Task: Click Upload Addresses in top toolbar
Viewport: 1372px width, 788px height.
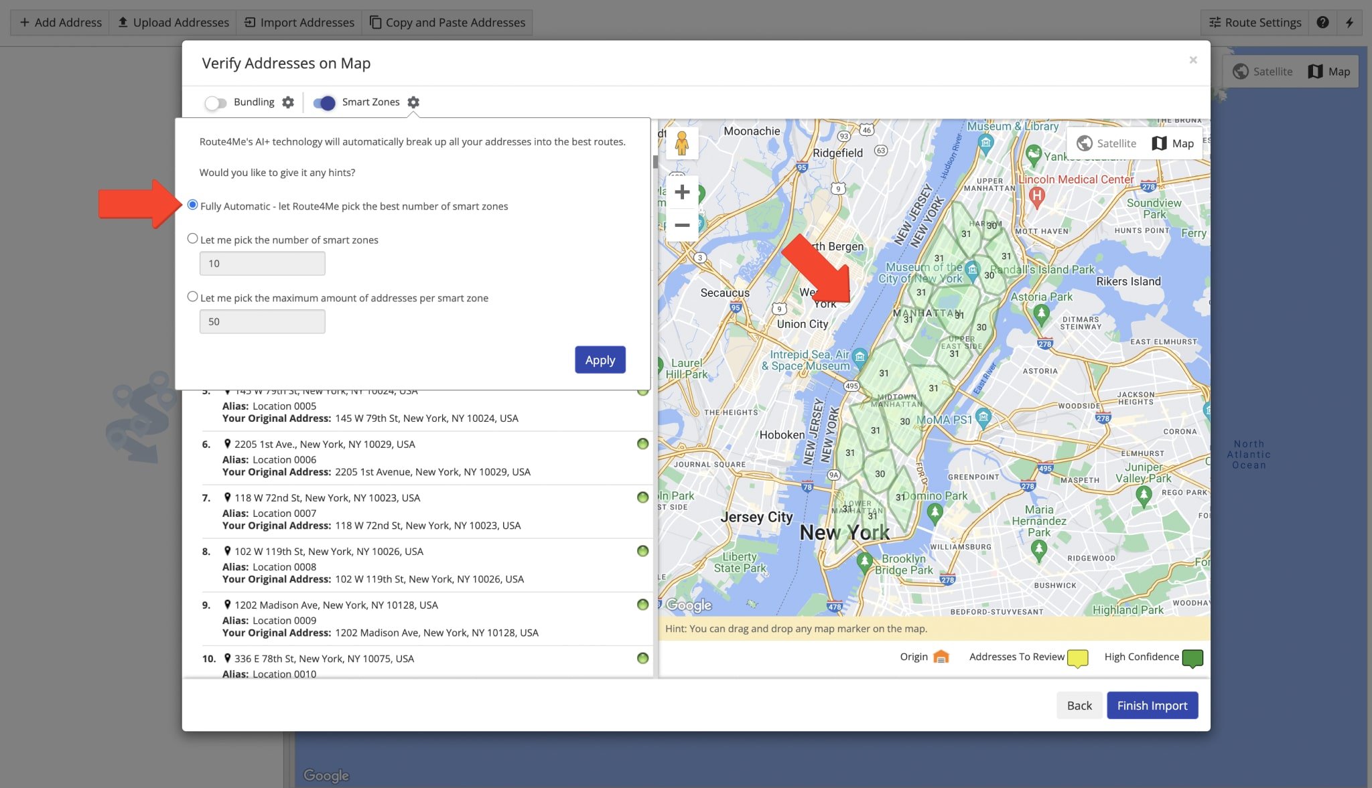Action: [x=173, y=22]
